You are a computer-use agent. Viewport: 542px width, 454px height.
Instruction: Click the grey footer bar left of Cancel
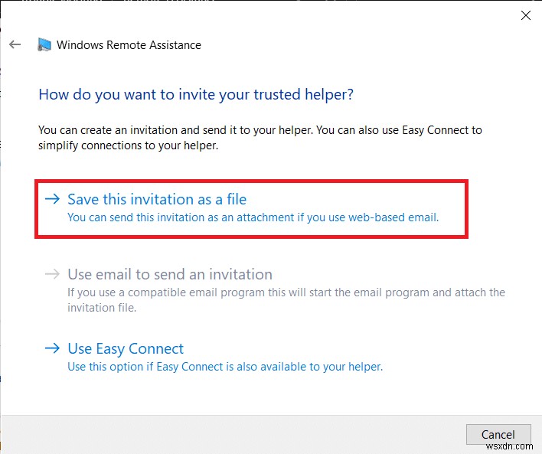(230, 434)
